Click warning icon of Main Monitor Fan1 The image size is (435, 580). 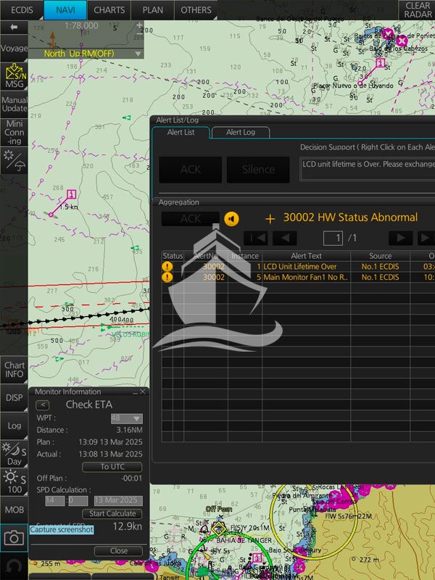(167, 277)
